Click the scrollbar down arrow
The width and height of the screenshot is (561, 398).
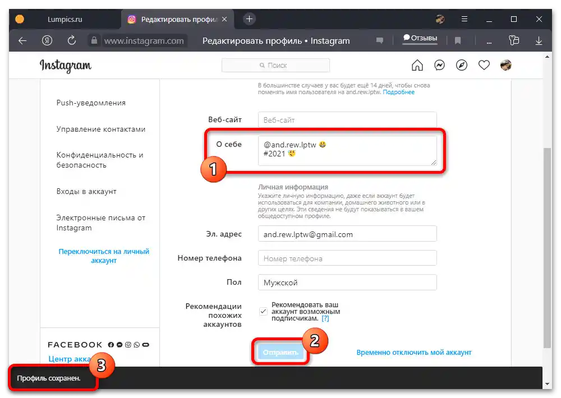[x=547, y=383]
